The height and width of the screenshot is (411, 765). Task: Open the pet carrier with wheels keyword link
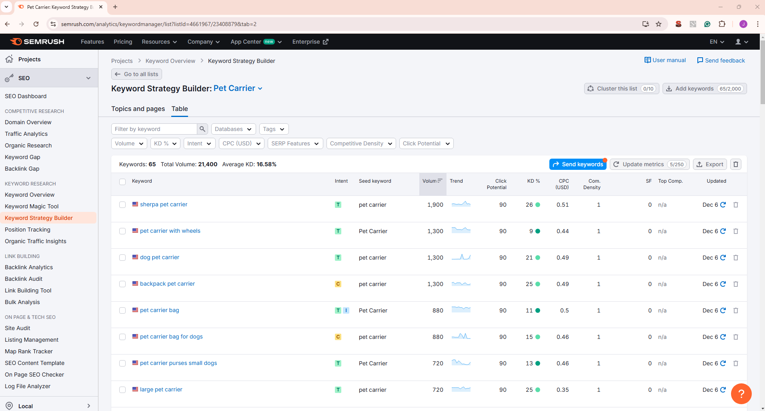point(170,231)
